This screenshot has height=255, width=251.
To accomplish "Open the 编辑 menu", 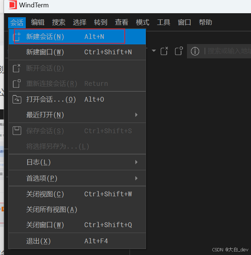I will (38, 22).
